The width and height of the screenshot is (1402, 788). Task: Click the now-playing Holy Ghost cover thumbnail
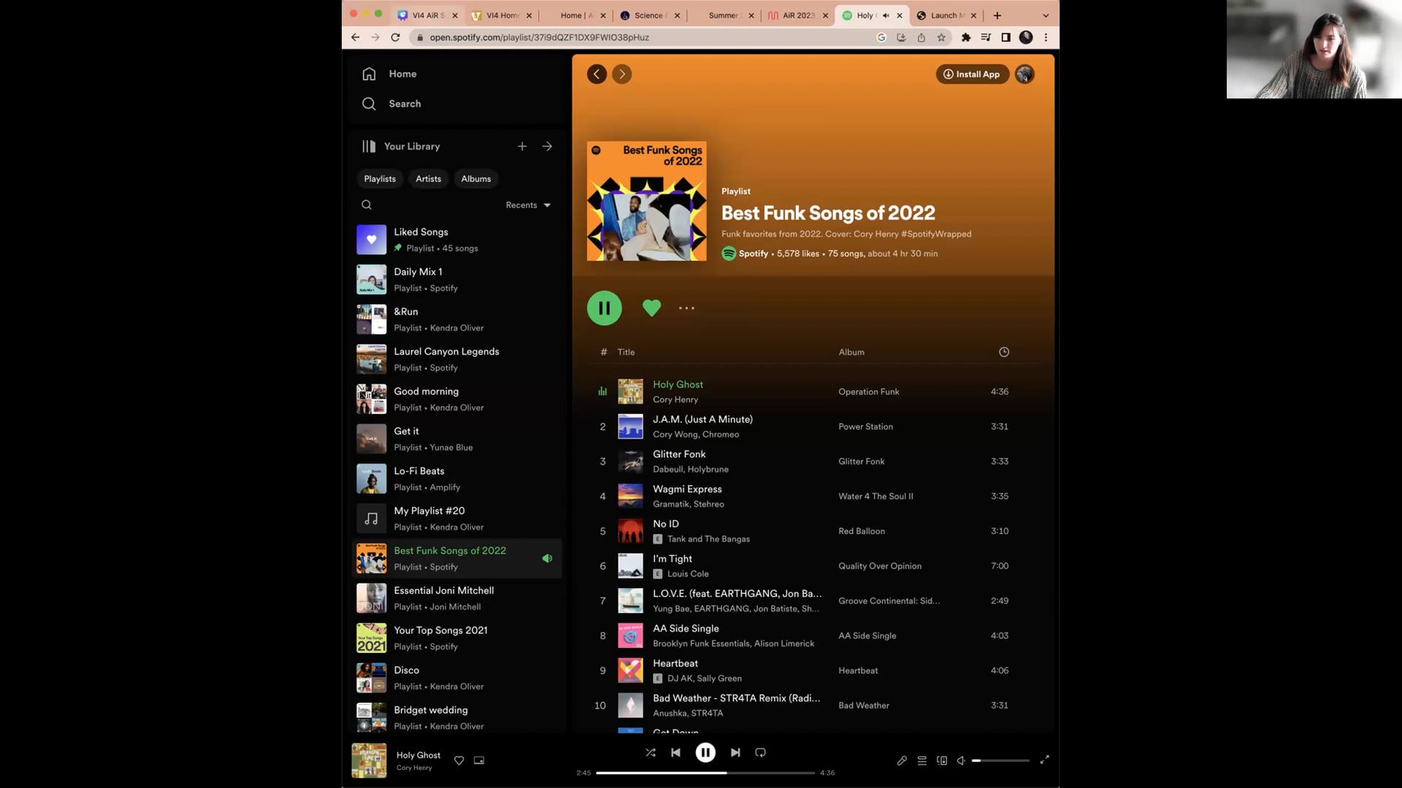(x=369, y=760)
